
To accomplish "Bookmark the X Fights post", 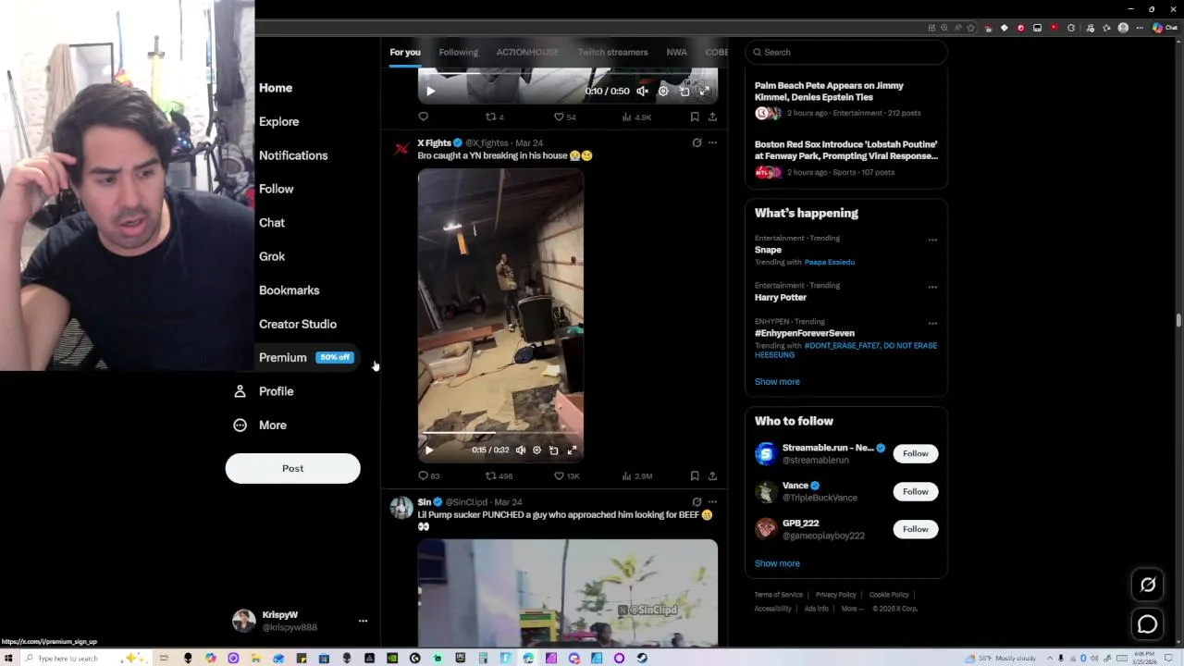I will pyautogui.click(x=695, y=475).
